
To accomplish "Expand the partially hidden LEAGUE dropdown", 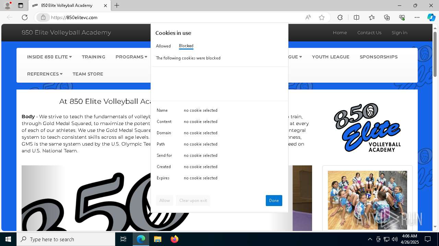I will tap(295, 57).
